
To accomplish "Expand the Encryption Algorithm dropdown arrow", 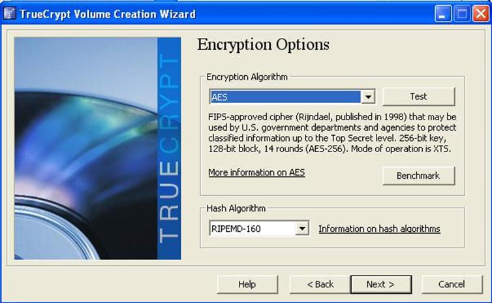I will [368, 97].
